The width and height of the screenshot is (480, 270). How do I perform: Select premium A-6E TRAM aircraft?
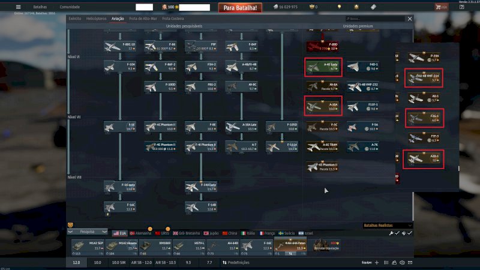323,146
